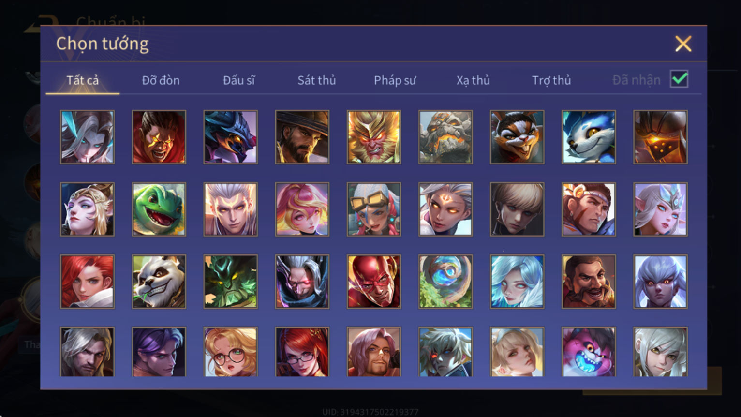Toggle the Đã nhận checkbox

click(679, 79)
